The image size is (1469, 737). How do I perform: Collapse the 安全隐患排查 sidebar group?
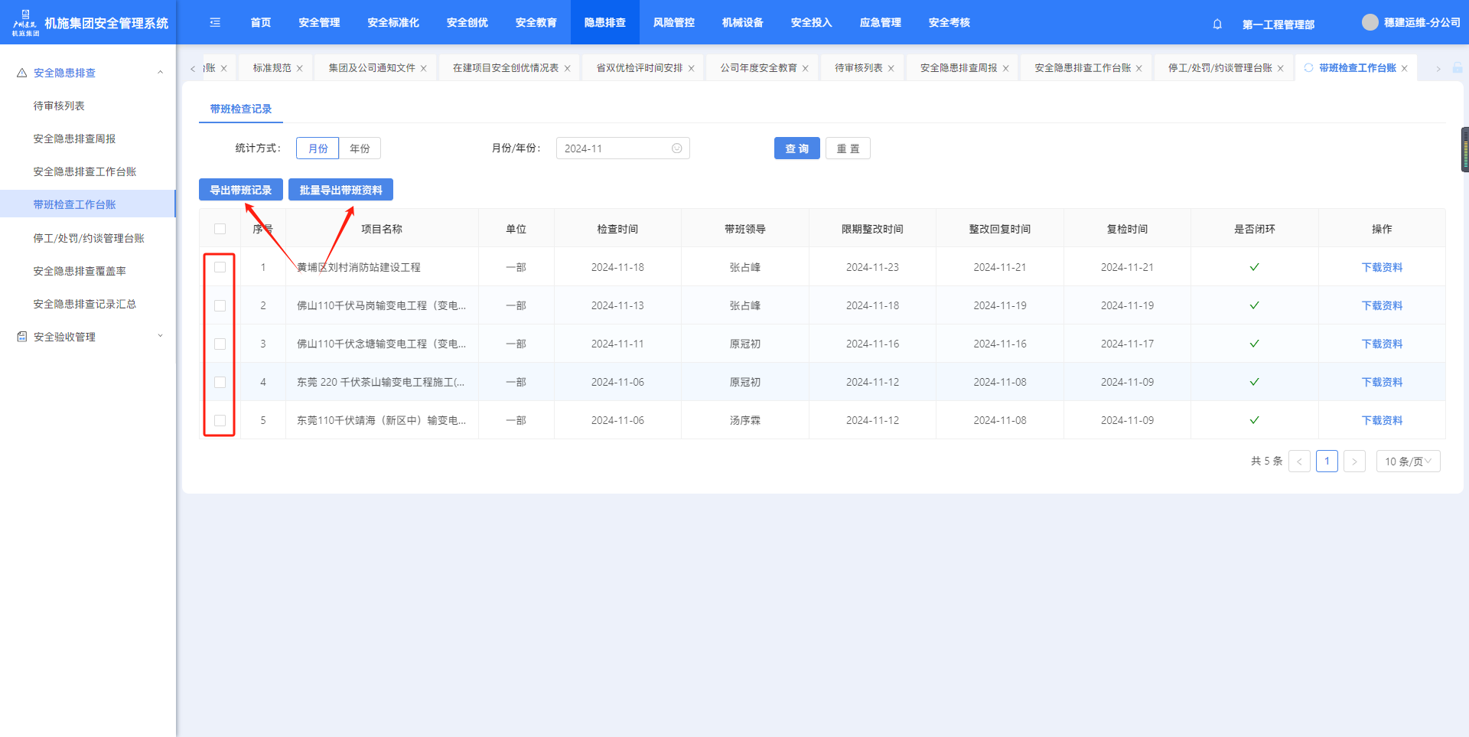tap(160, 73)
